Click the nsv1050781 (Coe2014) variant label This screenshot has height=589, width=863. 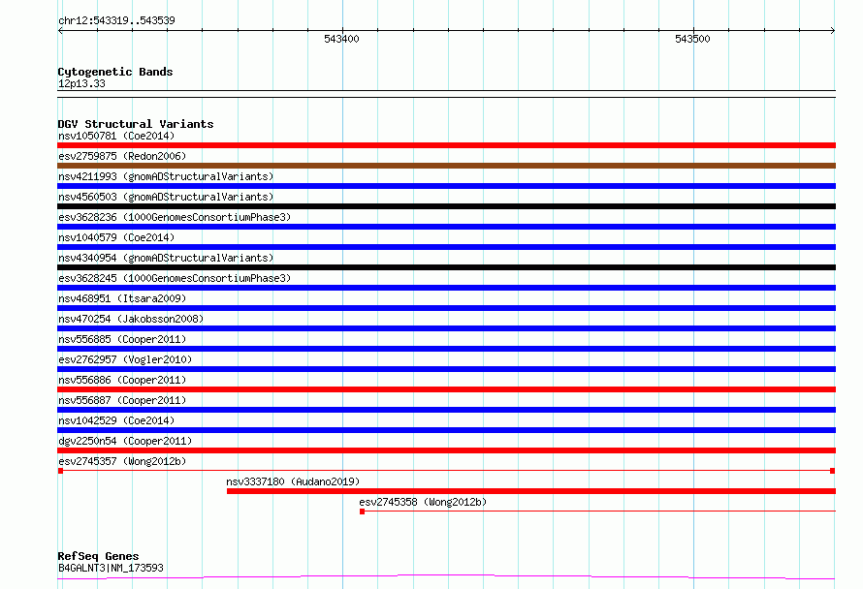pos(116,136)
